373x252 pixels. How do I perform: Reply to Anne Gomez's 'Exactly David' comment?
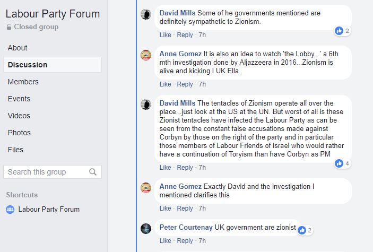coord(185,208)
